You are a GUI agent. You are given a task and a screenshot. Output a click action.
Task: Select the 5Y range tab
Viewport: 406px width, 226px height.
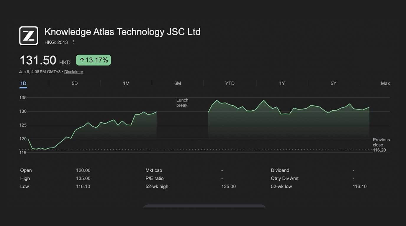click(x=333, y=84)
